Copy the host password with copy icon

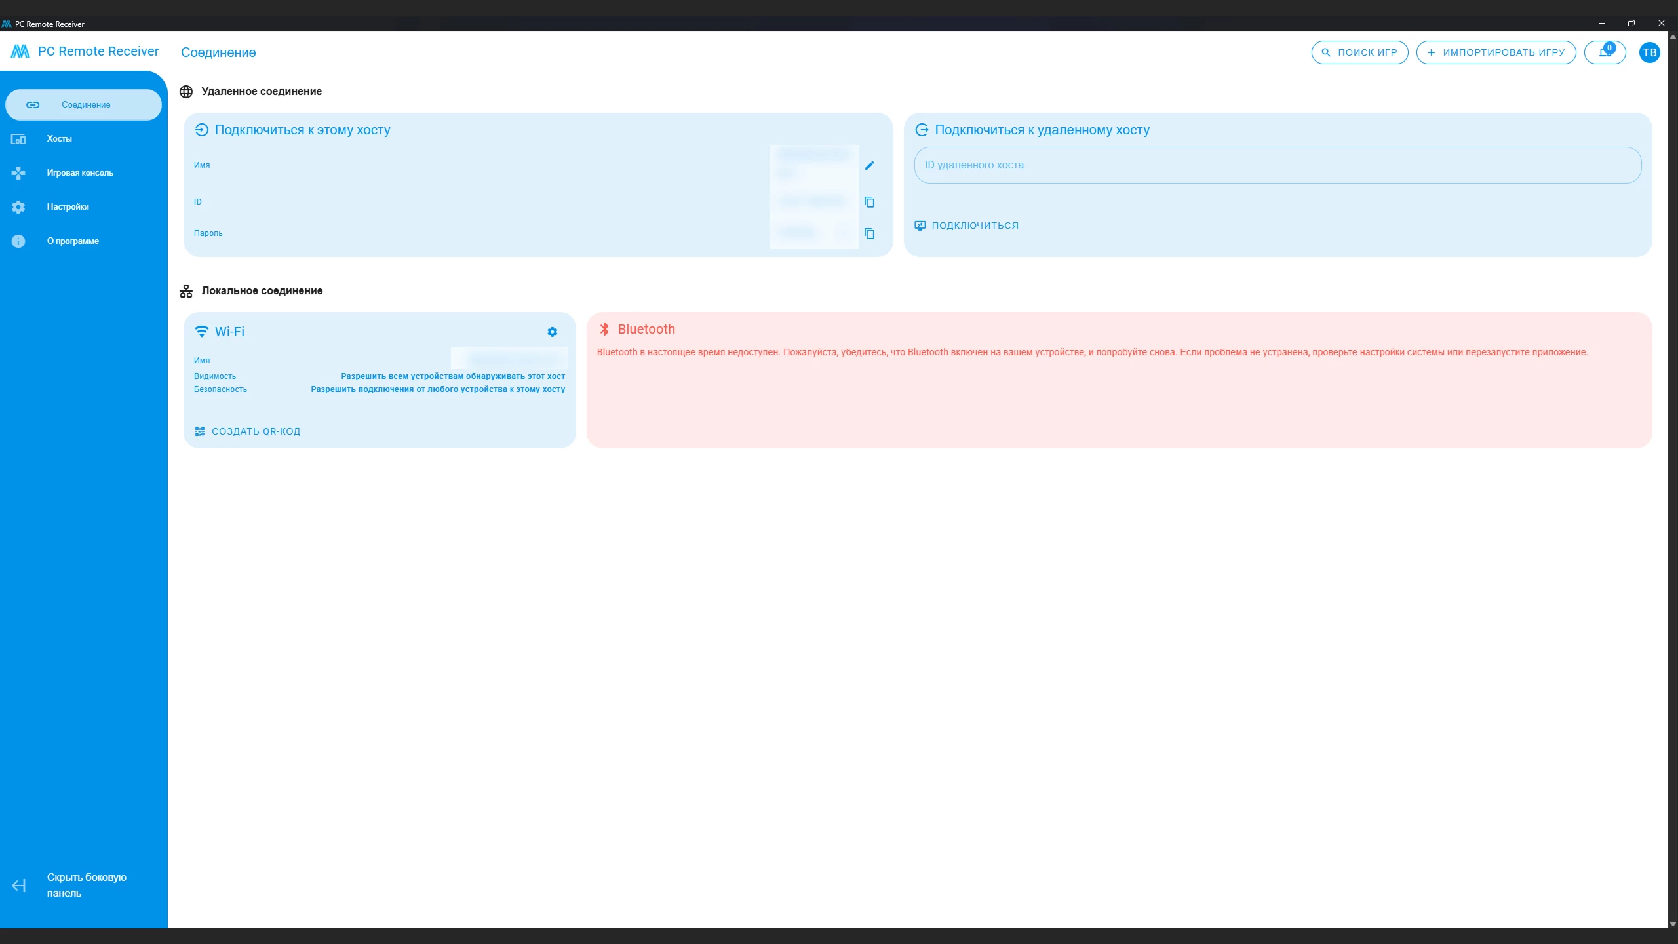(869, 233)
